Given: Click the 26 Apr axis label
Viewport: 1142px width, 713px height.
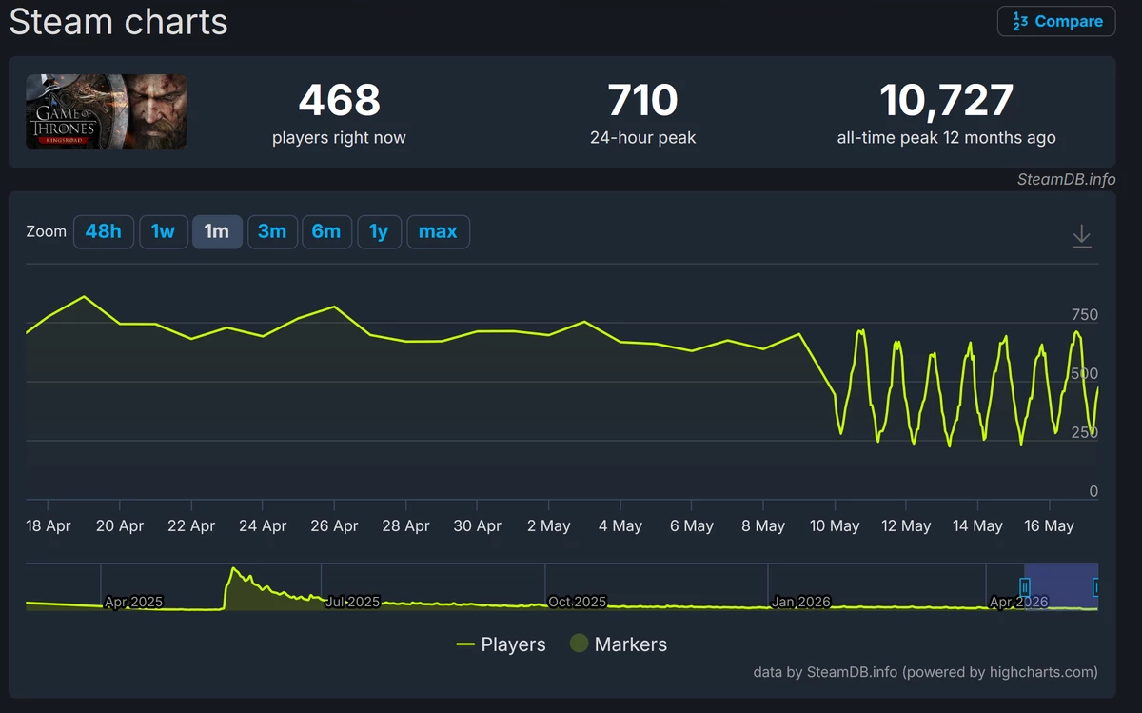Looking at the screenshot, I should 334,525.
